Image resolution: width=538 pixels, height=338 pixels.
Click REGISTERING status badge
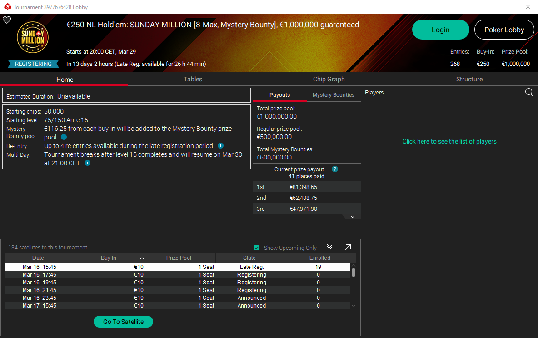(x=33, y=64)
